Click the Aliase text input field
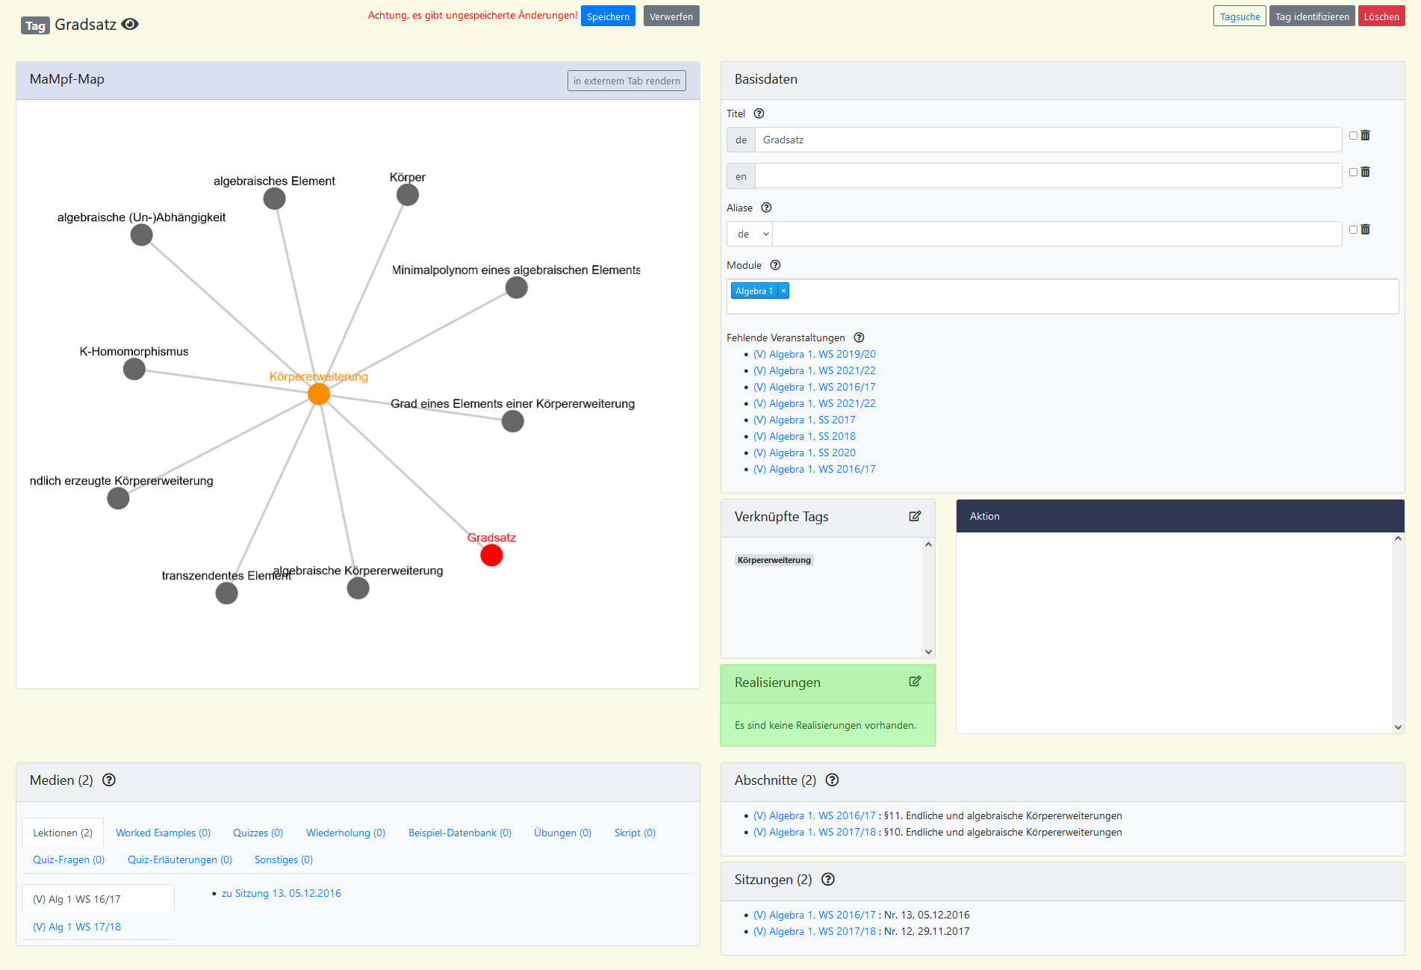The image size is (1421, 970). [x=1057, y=234]
